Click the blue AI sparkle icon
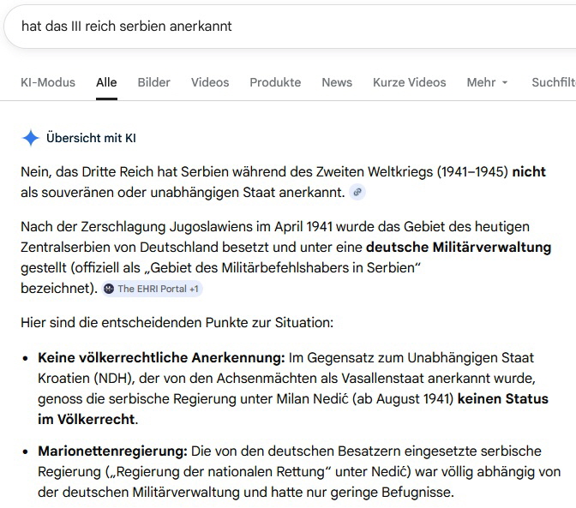Screen dimensions: 576x508 [x=30, y=138]
